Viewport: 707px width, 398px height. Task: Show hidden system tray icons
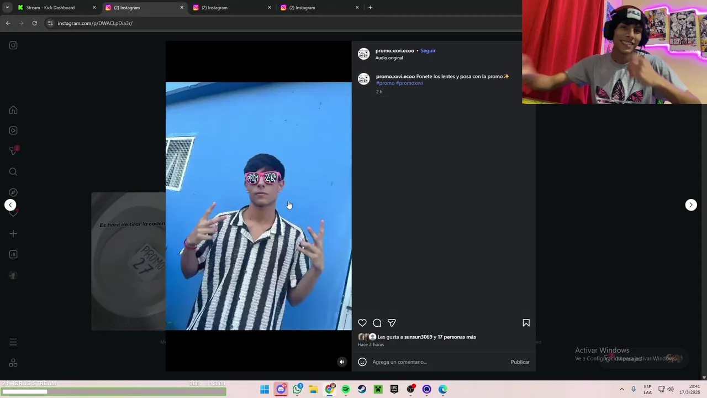(621, 389)
